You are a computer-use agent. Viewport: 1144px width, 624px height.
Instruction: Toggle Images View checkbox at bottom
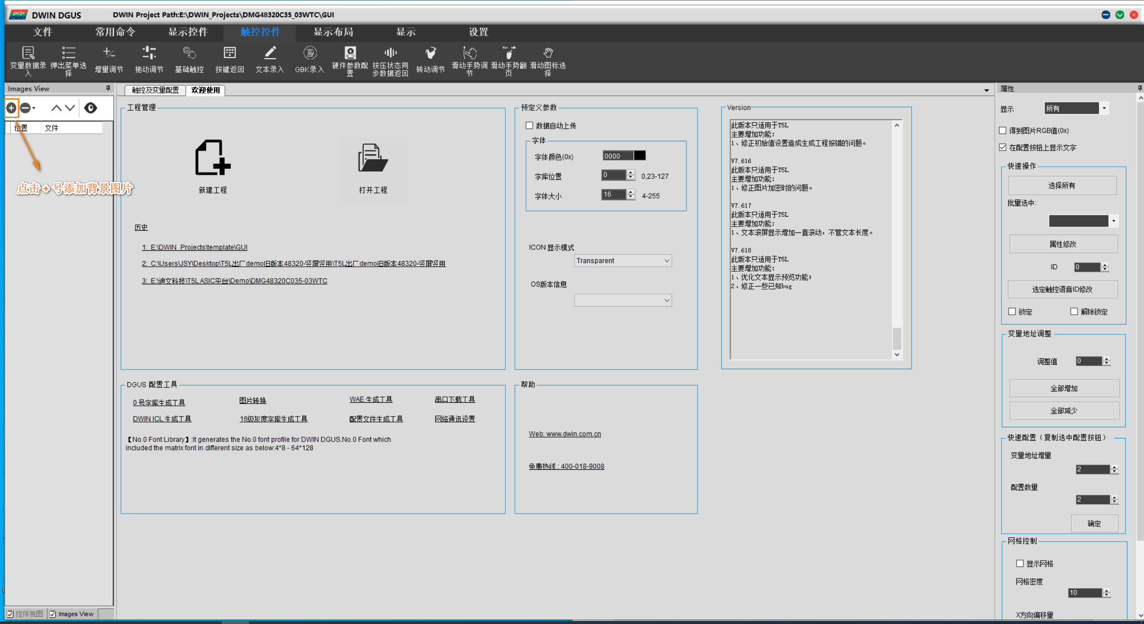point(53,614)
